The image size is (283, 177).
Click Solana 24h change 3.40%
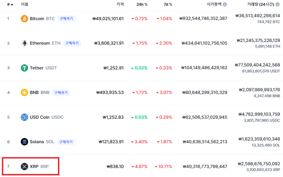point(139,142)
